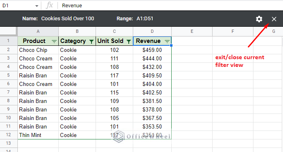Open Product column filter icon

click(x=54, y=41)
